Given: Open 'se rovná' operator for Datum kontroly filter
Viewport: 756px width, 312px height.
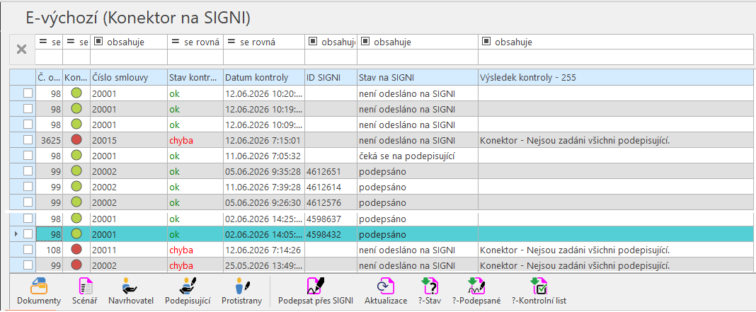Looking at the screenshot, I should (264, 42).
